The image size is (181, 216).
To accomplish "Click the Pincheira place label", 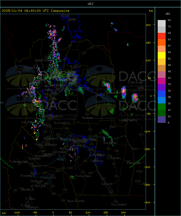I will pyautogui.click(x=28, y=176).
